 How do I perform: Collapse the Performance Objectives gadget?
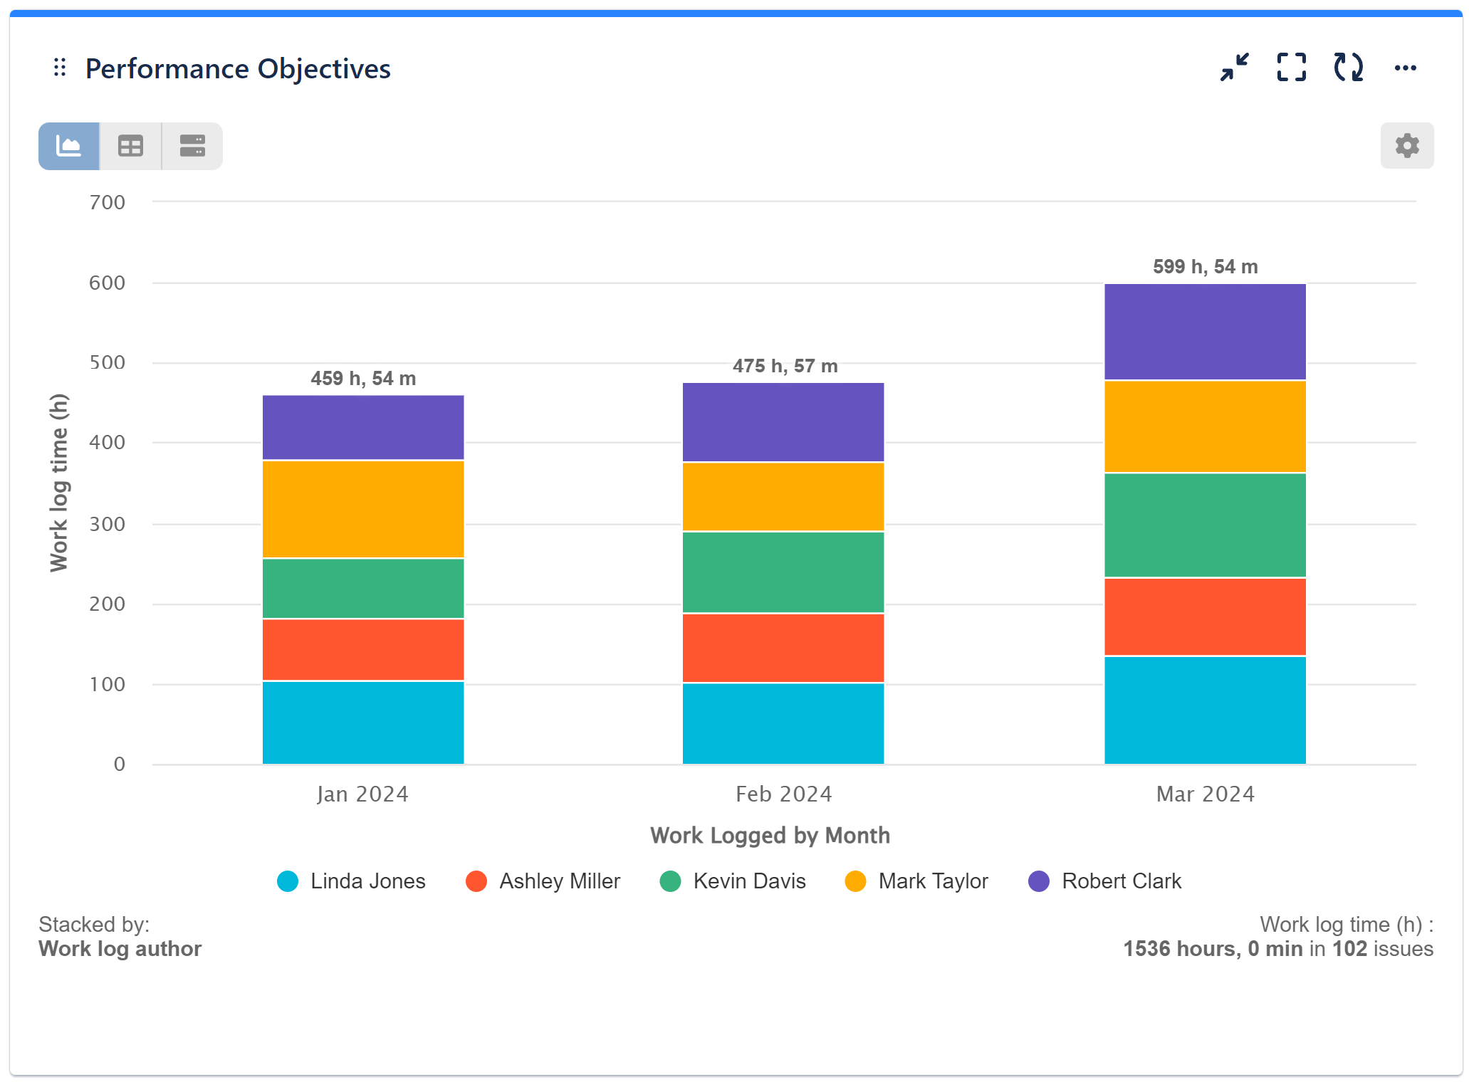coord(1235,68)
